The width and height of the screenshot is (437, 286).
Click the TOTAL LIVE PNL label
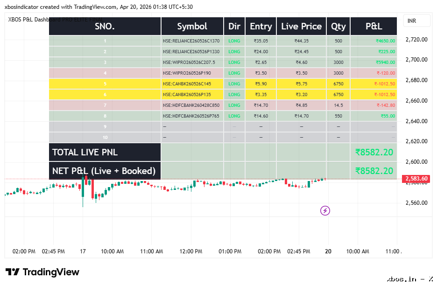pyautogui.click(x=85, y=152)
